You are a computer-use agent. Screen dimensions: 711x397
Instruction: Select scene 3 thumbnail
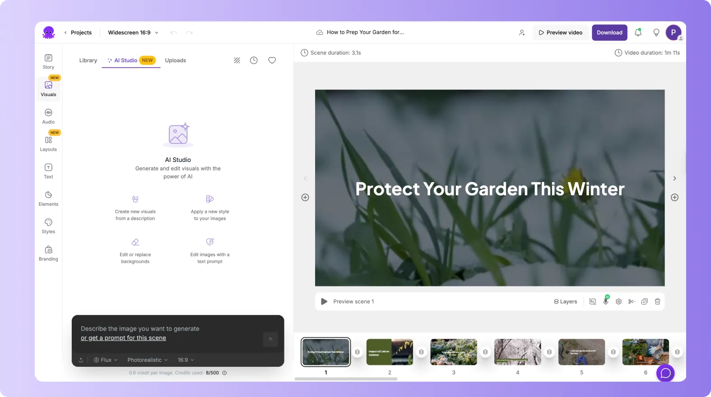tap(453, 352)
